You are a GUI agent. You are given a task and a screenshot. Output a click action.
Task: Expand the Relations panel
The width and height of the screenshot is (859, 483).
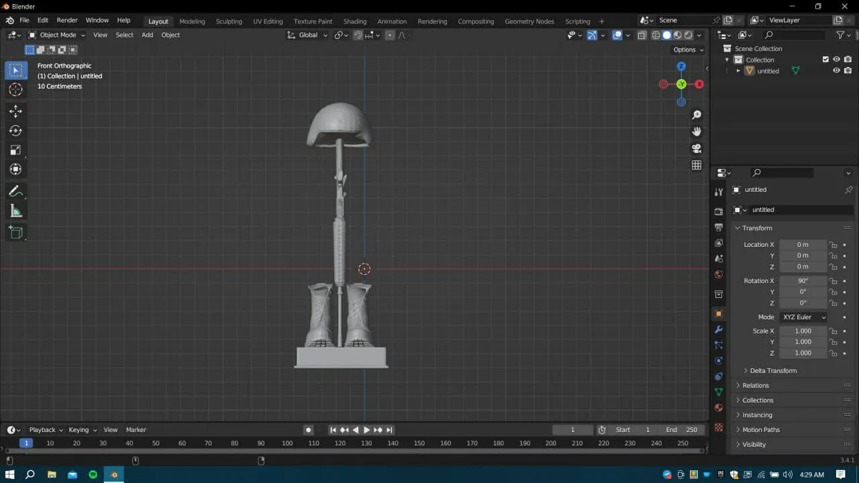[756, 386]
